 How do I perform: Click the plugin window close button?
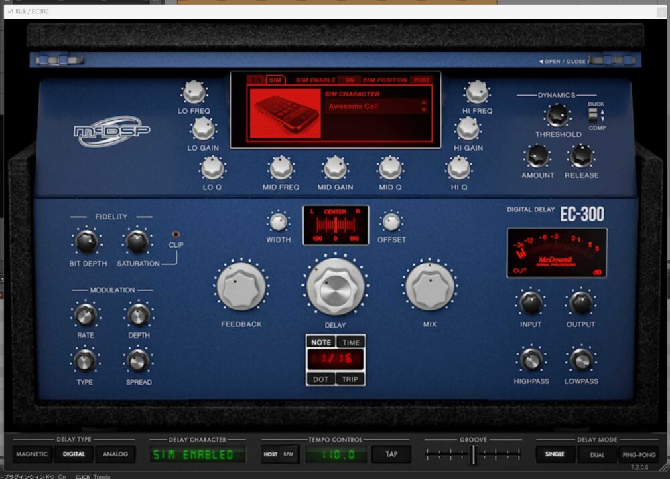(x=663, y=12)
